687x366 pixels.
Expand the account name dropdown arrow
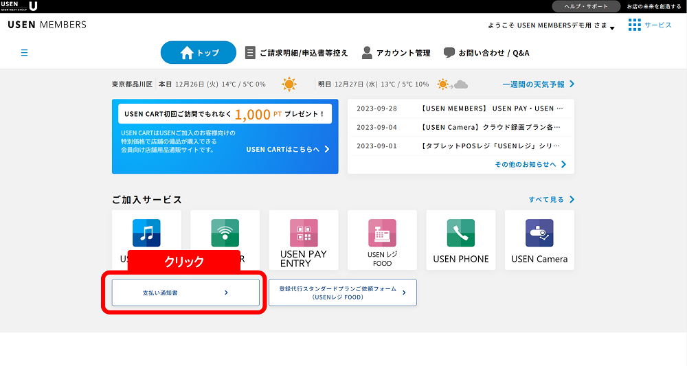(612, 28)
